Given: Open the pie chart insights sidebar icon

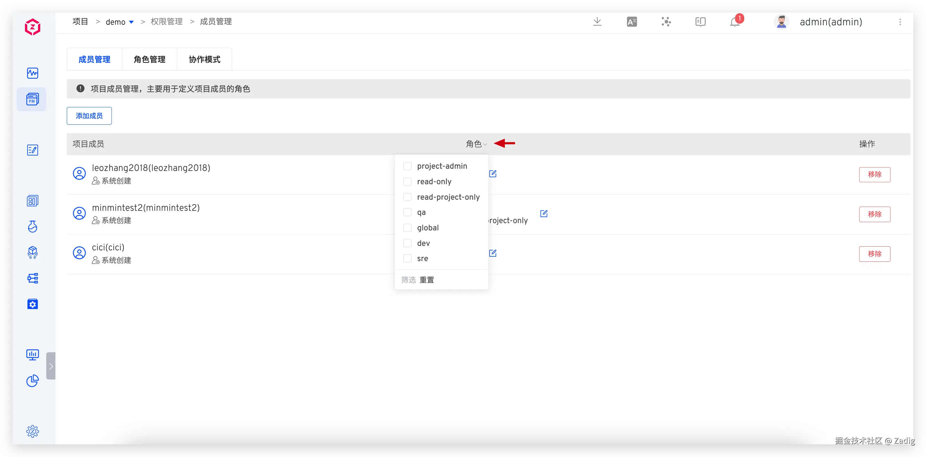Looking at the screenshot, I should pyautogui.click(x=32, y=380).
